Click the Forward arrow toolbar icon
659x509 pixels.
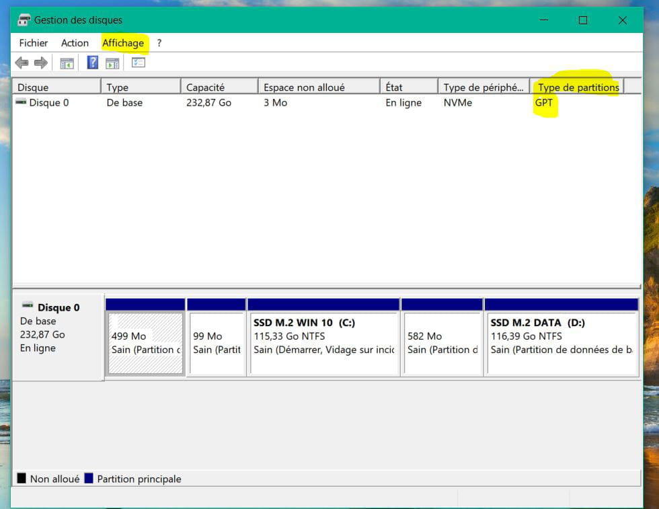tap(41, 63)
